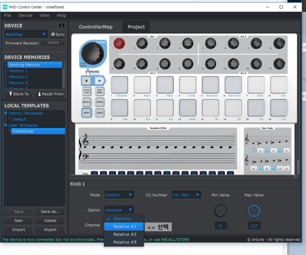The image size is (306, 255).
Task: Toggle user scale note 11
Action: [x=286, y=168]
